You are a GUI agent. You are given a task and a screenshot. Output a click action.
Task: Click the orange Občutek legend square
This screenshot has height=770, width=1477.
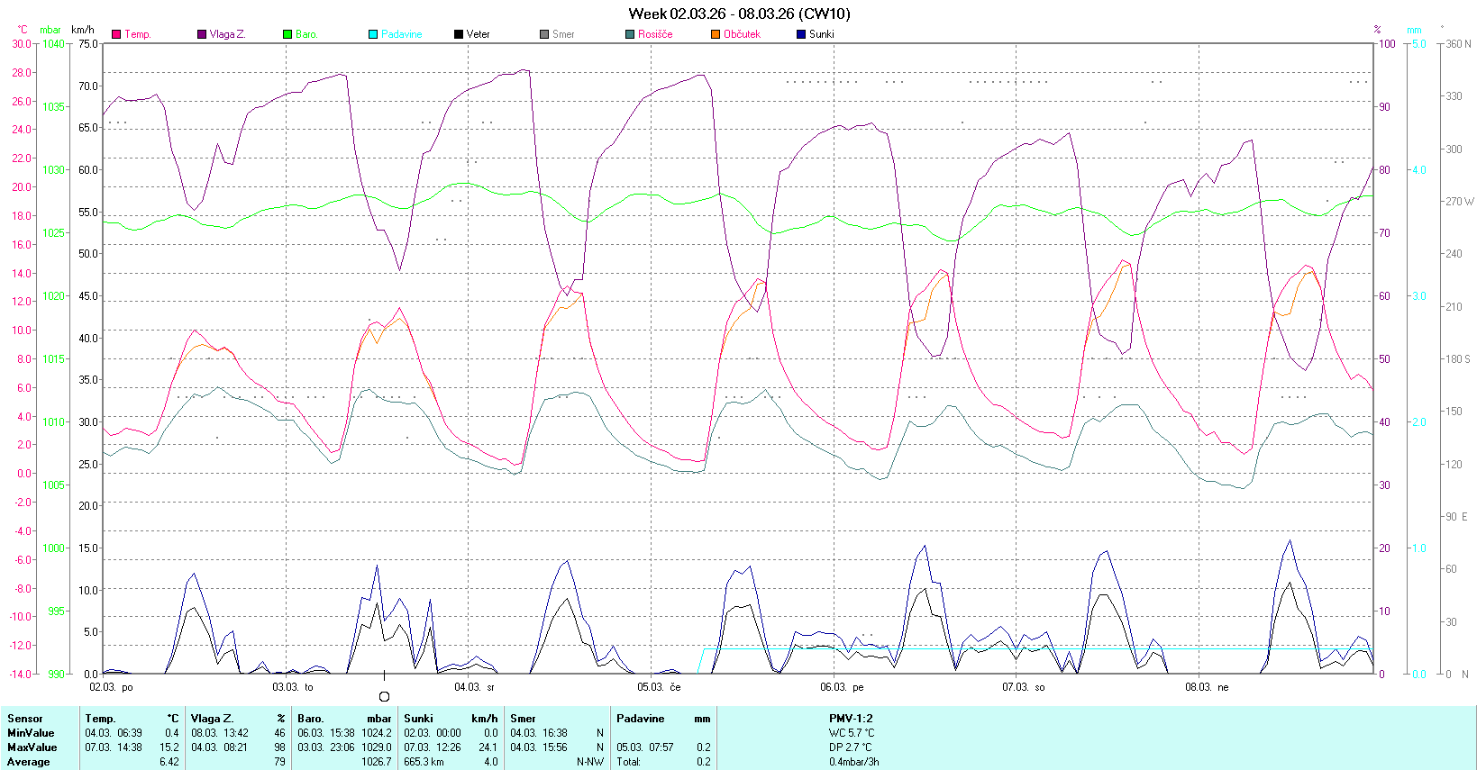coord(716,34)
